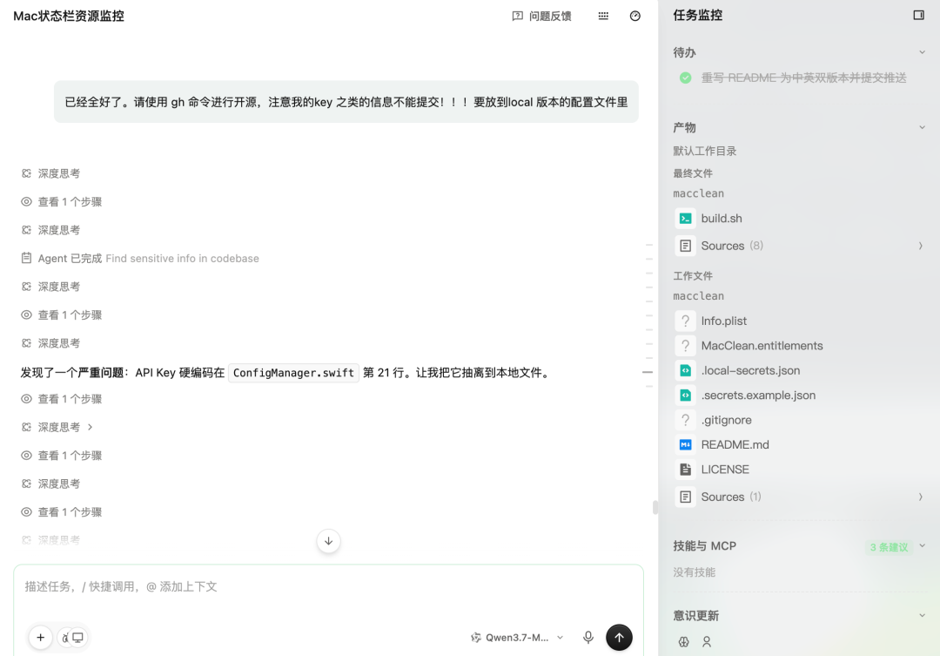The image size is (940, 656).
Task: Click the Info.plist unknown file icon
Action: (685, 321)
